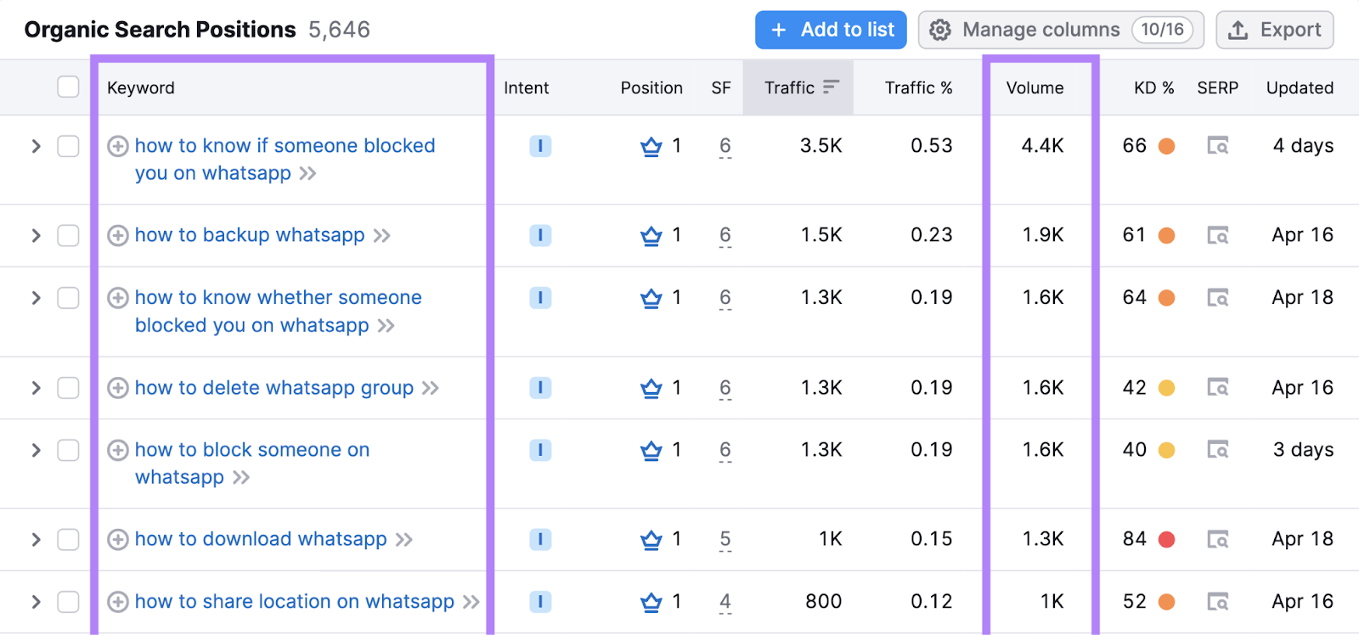Select checkbox for 'how to download whatsapp' row
Screen dimensions: 1359x635
point(68,540)
